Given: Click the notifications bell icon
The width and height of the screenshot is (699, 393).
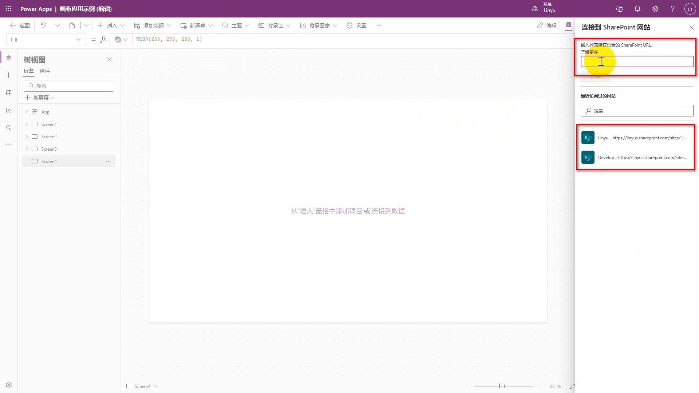Looking at the screenshot, I should click(x=637, y=9).
